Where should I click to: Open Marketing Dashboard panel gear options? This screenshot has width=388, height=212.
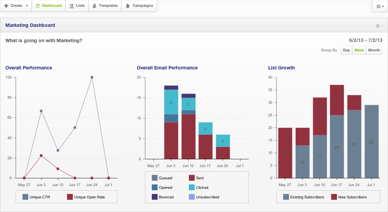click(x=379, y=26)
